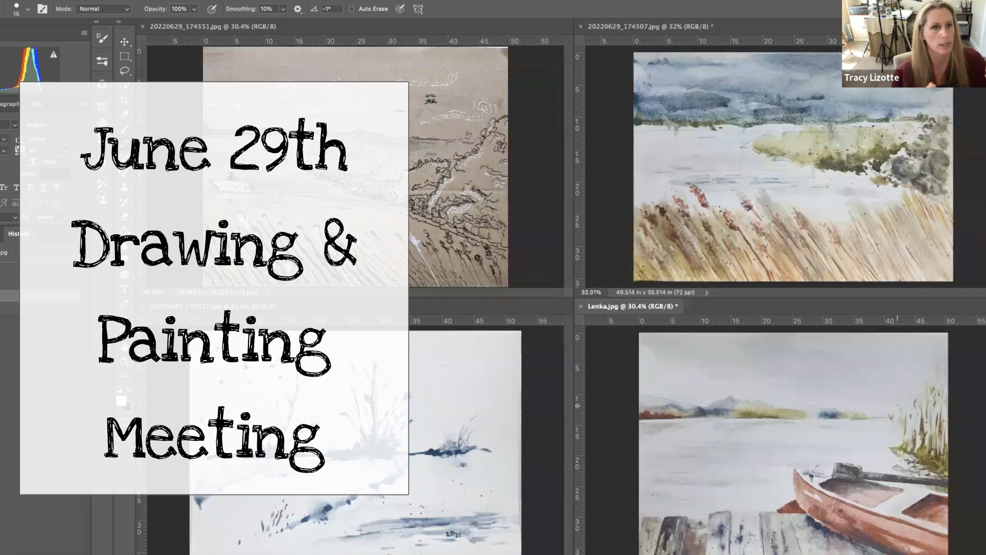The image size is (986, 555).
Task: Toggle pressure for opacity icon beside Opacity
Action: coord(212,9)
